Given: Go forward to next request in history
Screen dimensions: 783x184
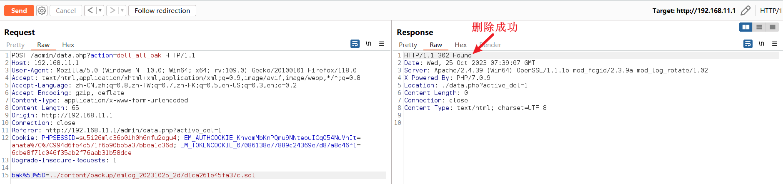Looking at the screenshot, I should click(112, 10).
